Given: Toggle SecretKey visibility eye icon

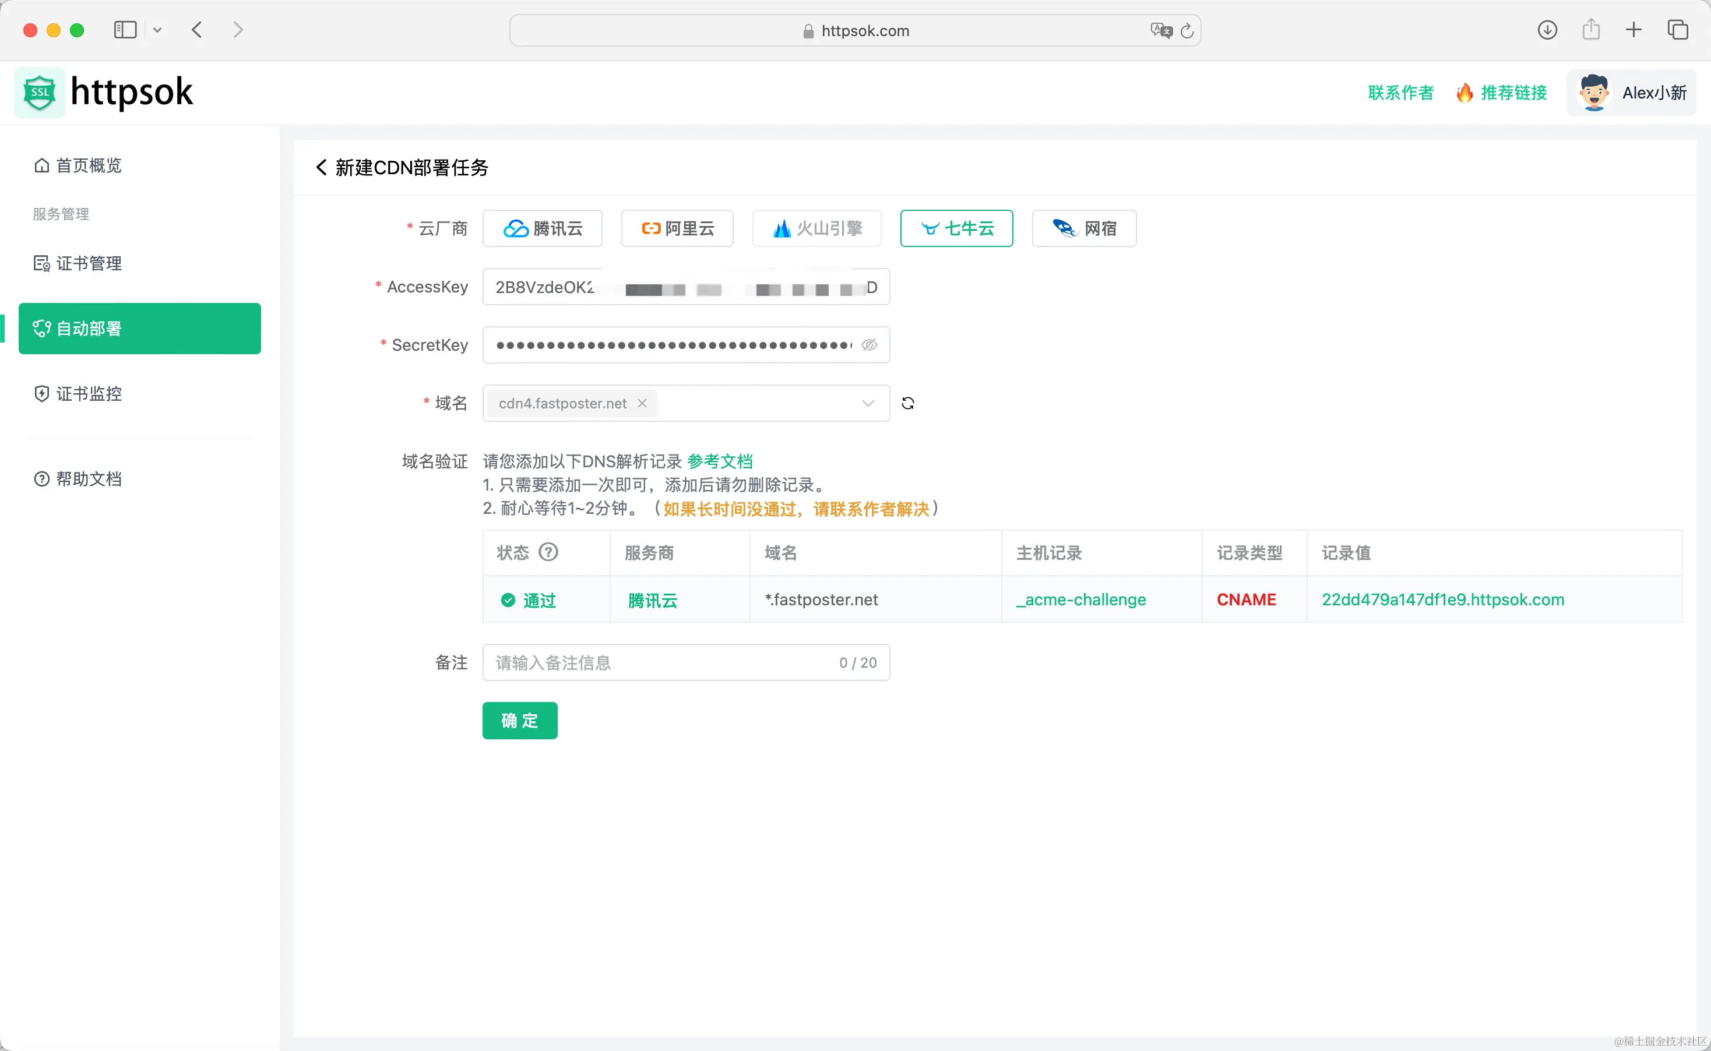Looking at the screenshot, I should (x=869, y=345).
